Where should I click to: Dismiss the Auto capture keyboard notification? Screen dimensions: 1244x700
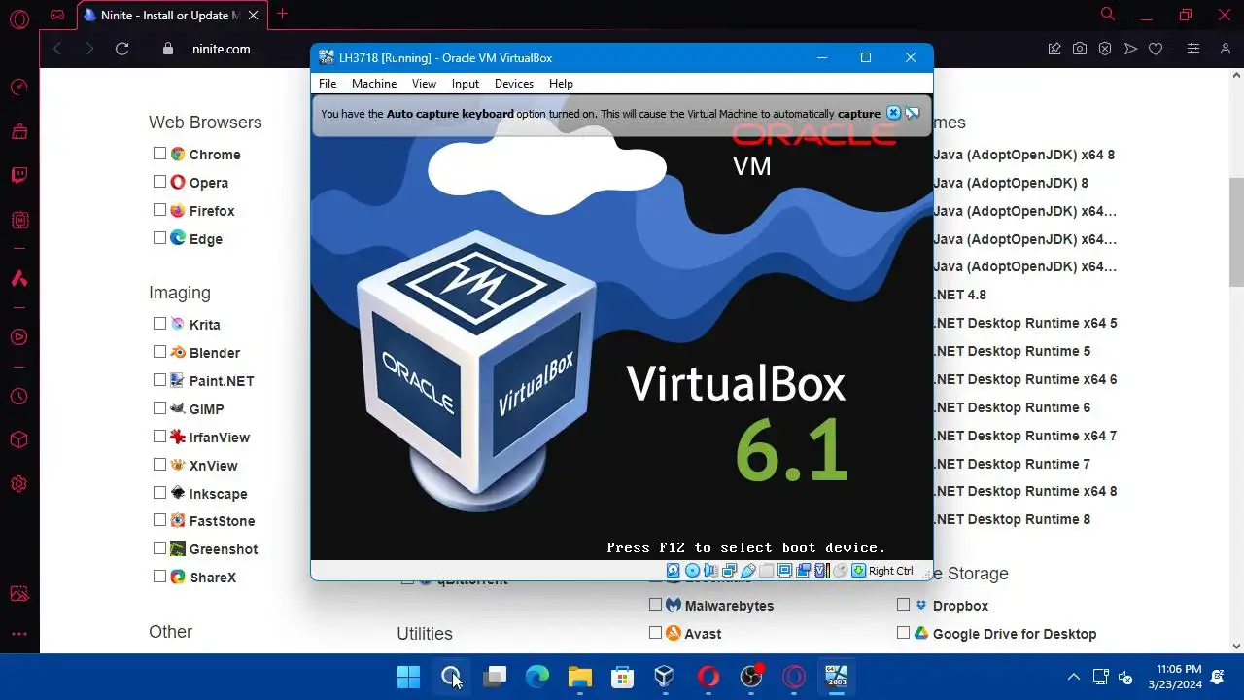tap(893, 113)
